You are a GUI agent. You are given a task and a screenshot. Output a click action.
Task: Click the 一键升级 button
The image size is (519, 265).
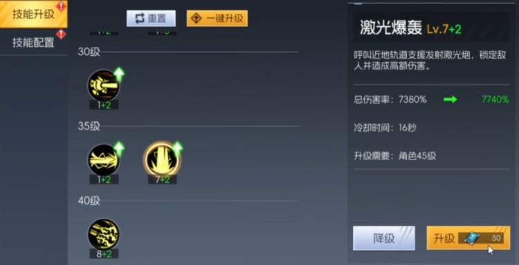pyautogui.click(x=217, y=19)
